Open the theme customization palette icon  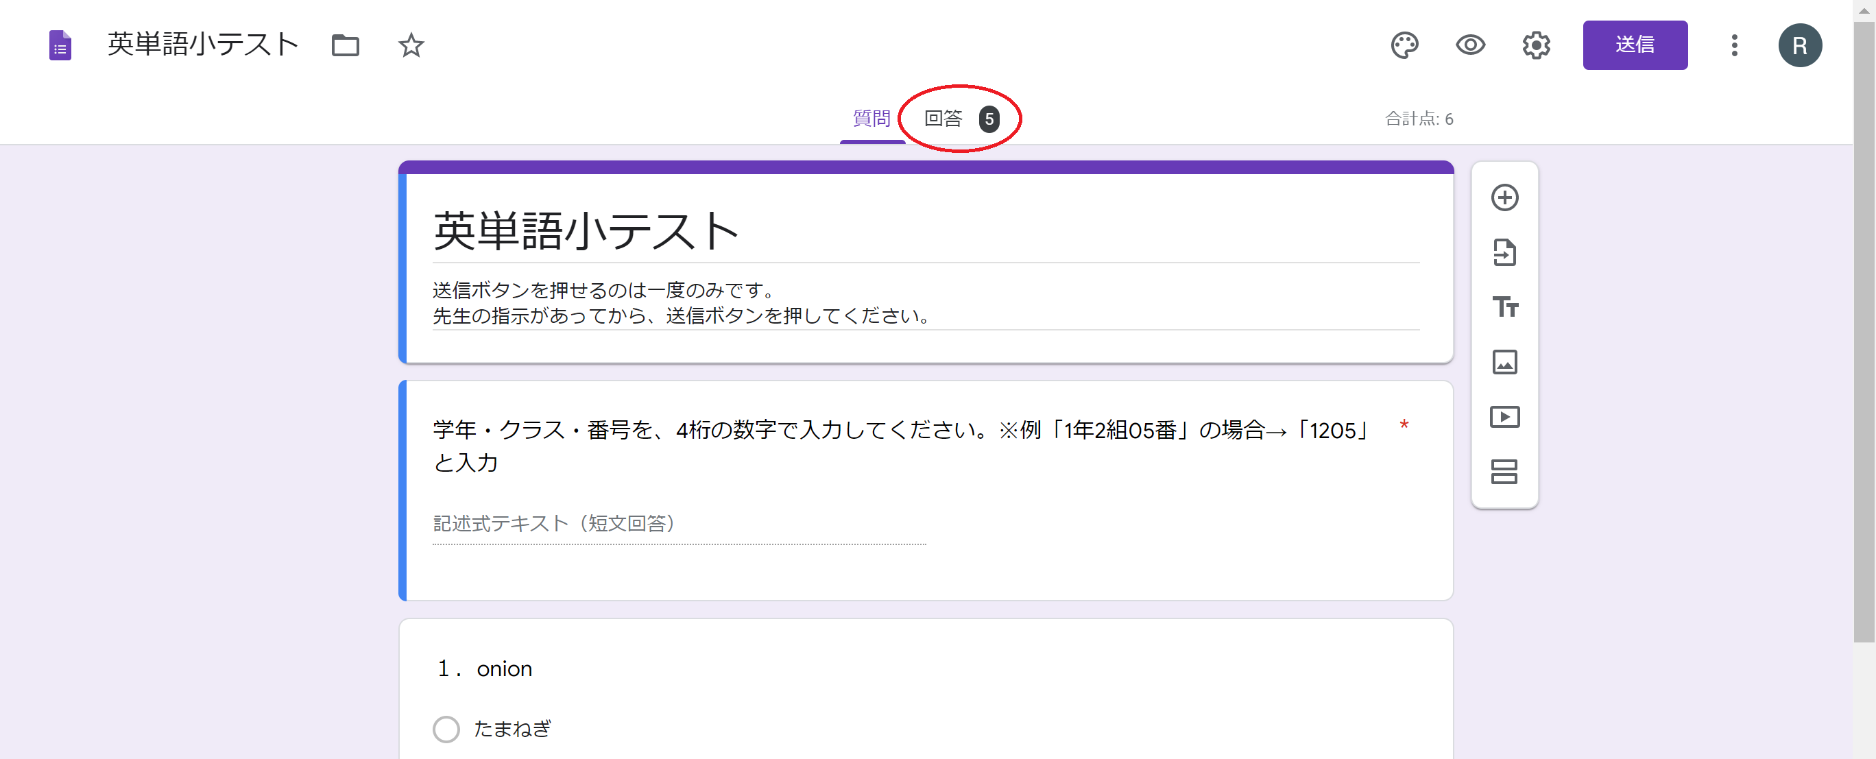(x=1404, y=45)
